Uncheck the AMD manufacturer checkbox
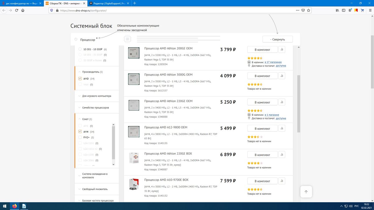 (x=80, y=79)
